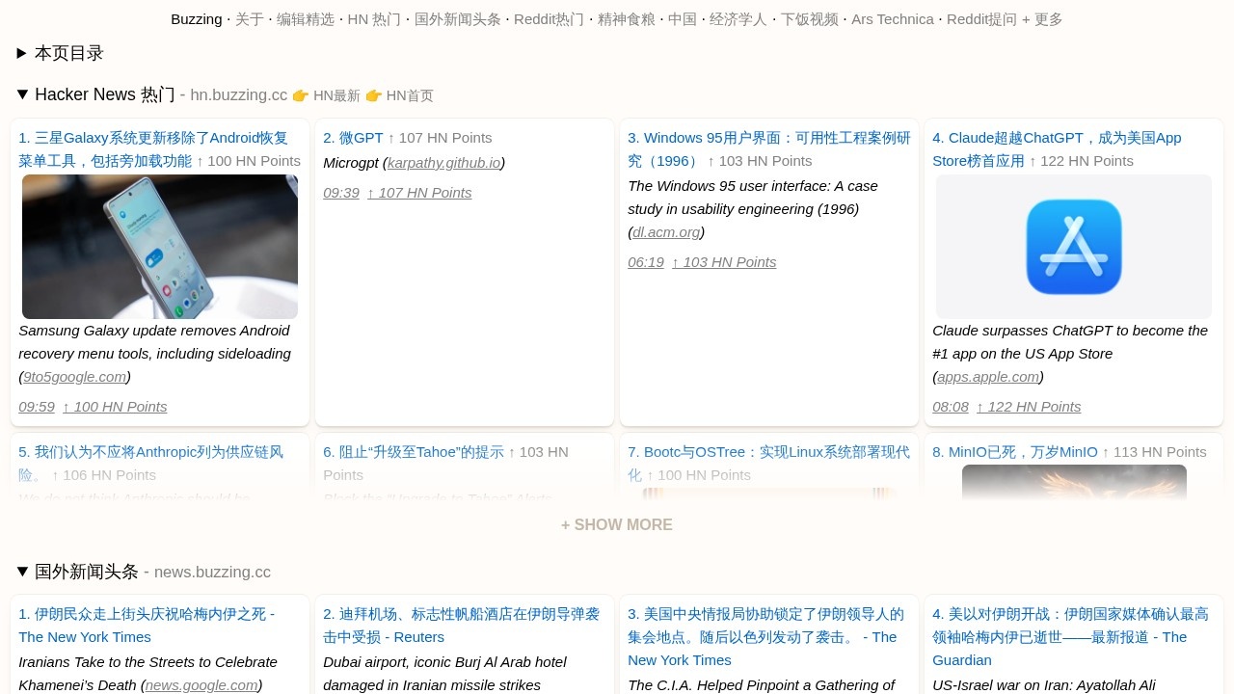
Task: Expand the 本页目录 table of contents
Action: tap(60, 53)
